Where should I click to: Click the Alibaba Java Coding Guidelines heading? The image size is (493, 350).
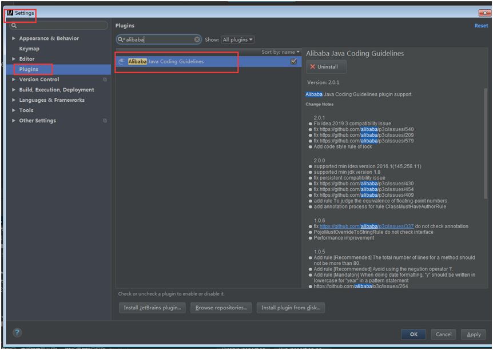[x=355, y=53]
